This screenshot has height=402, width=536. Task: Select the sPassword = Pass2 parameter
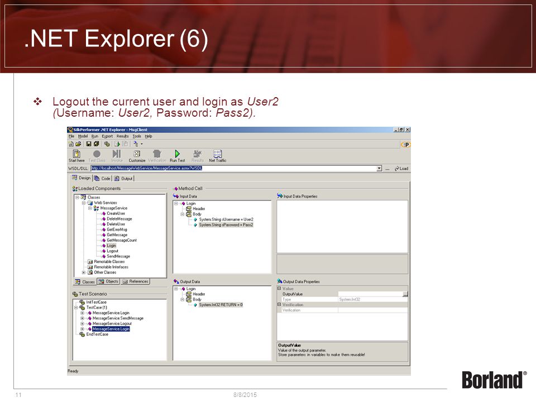226,225
